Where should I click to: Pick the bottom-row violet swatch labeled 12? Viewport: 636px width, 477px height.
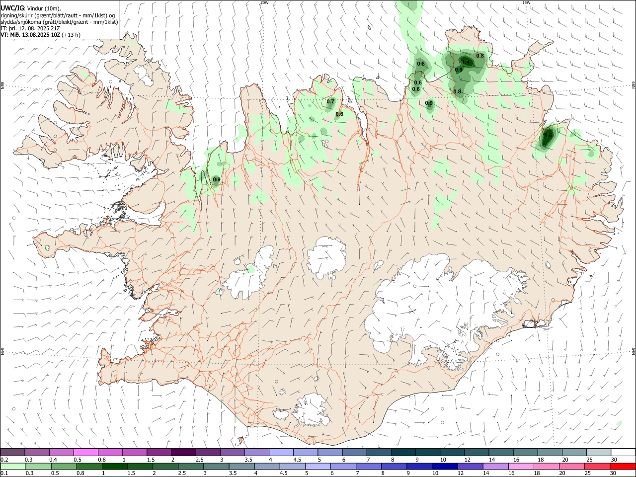click(470, 466)
